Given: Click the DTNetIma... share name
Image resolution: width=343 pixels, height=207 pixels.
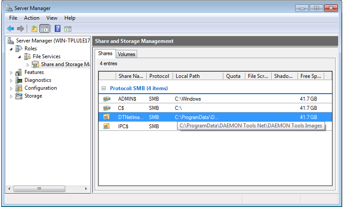Looking at the screenshot, I should (x=131, y=117).
